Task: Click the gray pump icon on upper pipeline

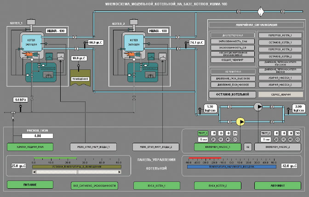Action: pyautogui.click(x=259, y=107)
